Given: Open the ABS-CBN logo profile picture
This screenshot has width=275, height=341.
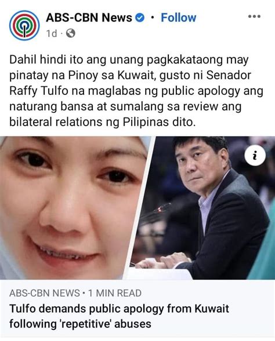Looking at the screenshot, I should pos(24,25).
